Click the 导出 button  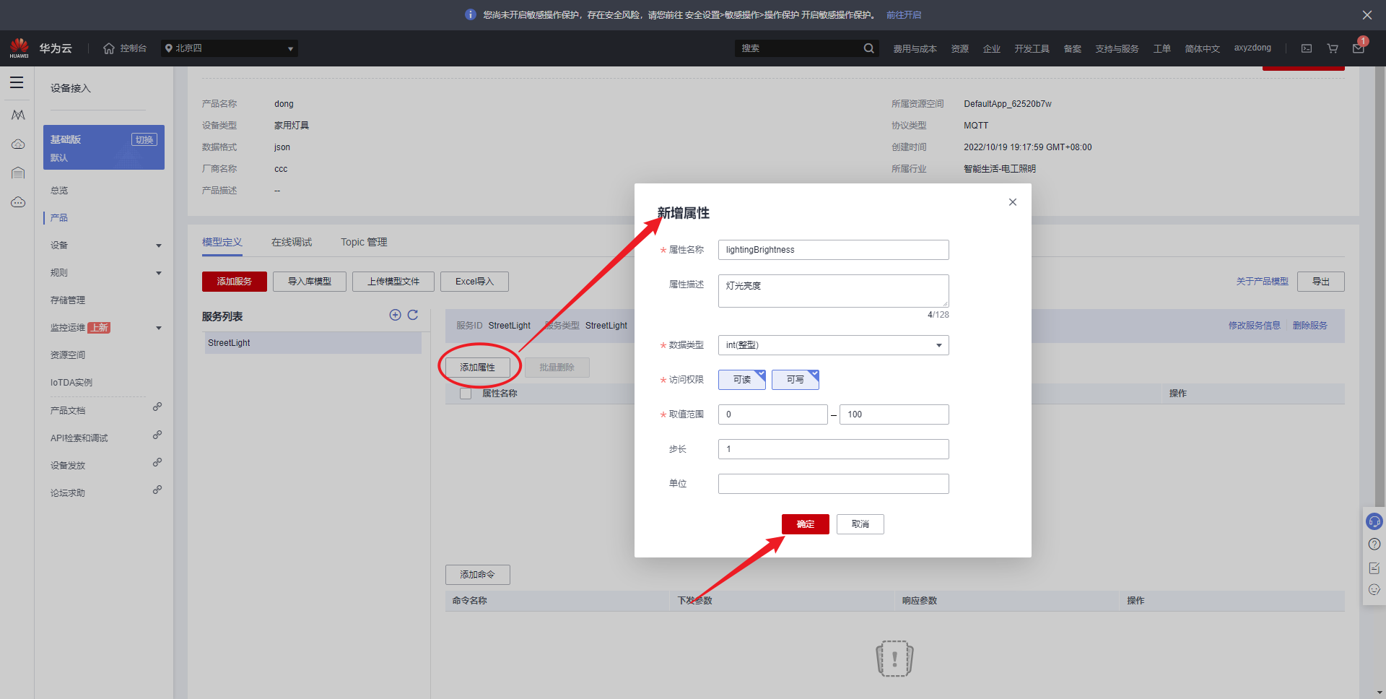pyautogui.click(x=1321, y=282)
